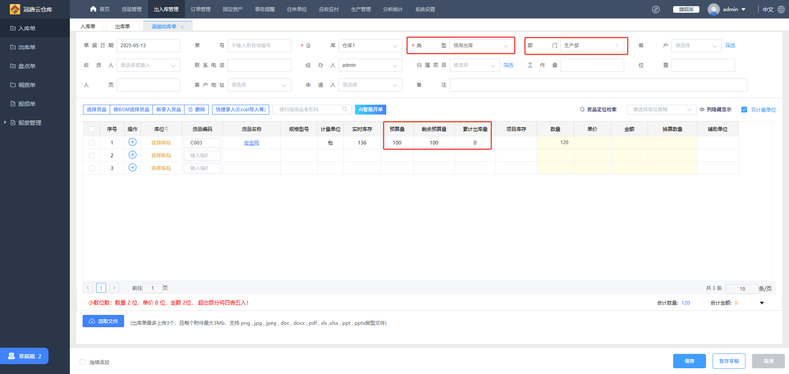Image resolution: width=789 pixels, height=374 pixels.
Task: Click the 冠唐云仓库 logo icon
Action: pos(15,9)
